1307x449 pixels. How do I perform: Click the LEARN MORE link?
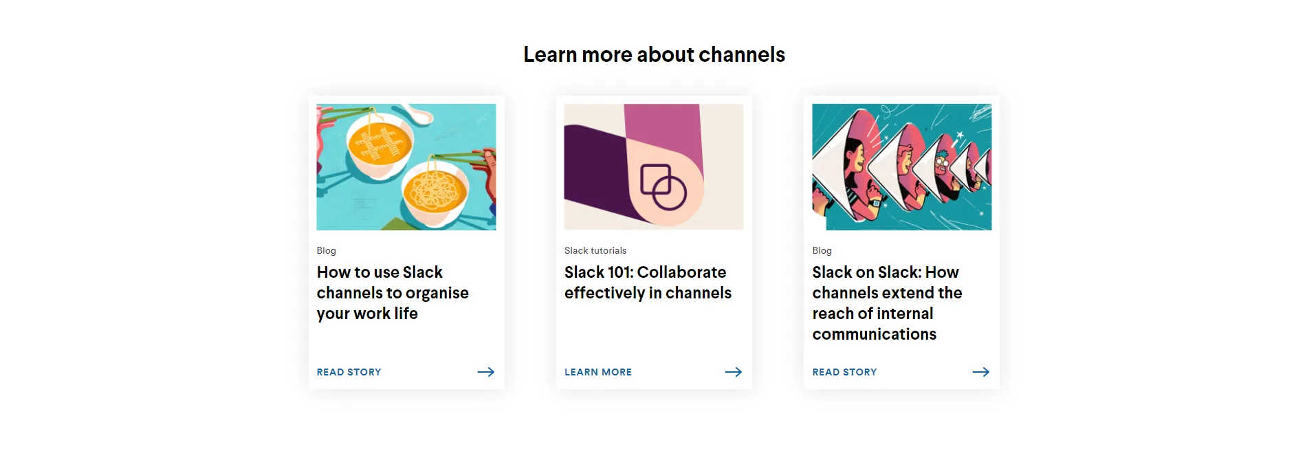point(598,372)
